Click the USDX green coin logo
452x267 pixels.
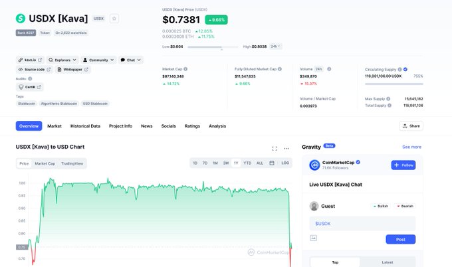pyautogui.click(x=21, y=19)
